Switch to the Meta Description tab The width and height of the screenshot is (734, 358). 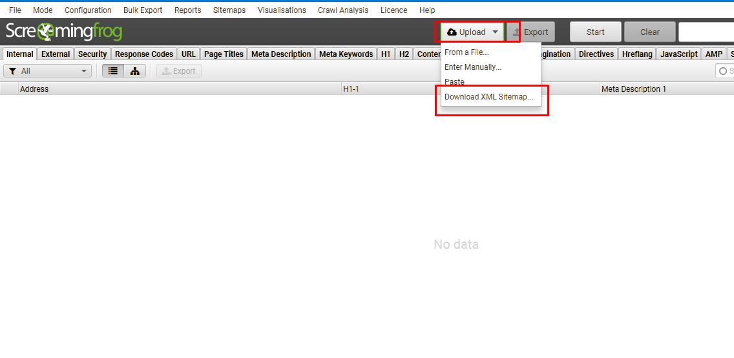point(281,54)
